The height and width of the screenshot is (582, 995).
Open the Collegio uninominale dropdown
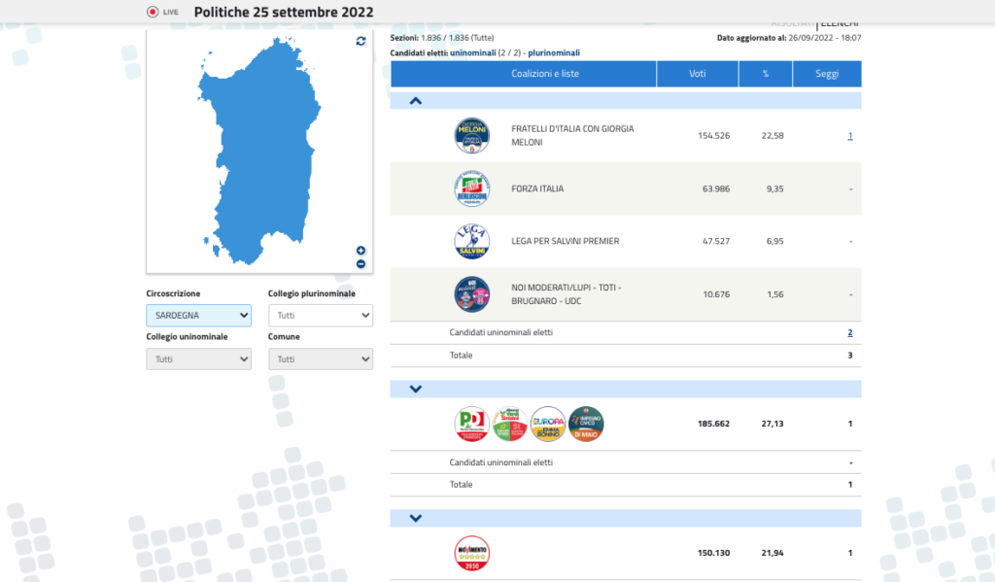[x=198, y=359]
